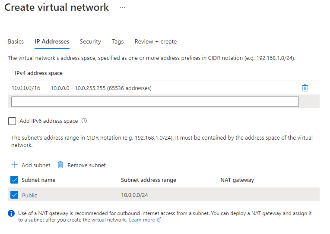330x234 pixels.
Task: Enable the Add IPv6 address space checkbox
Action: coord(12,121)
